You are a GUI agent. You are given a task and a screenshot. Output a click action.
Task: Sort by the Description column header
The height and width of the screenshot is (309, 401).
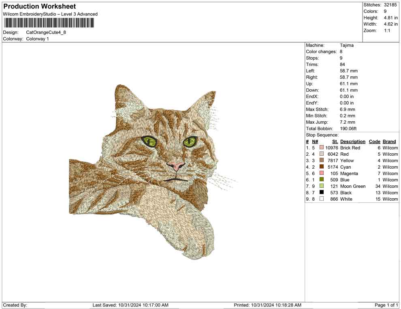(x=352, y=141)
